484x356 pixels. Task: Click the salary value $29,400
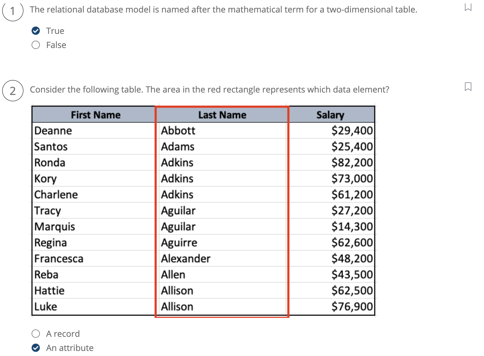[x=352, y=130]
